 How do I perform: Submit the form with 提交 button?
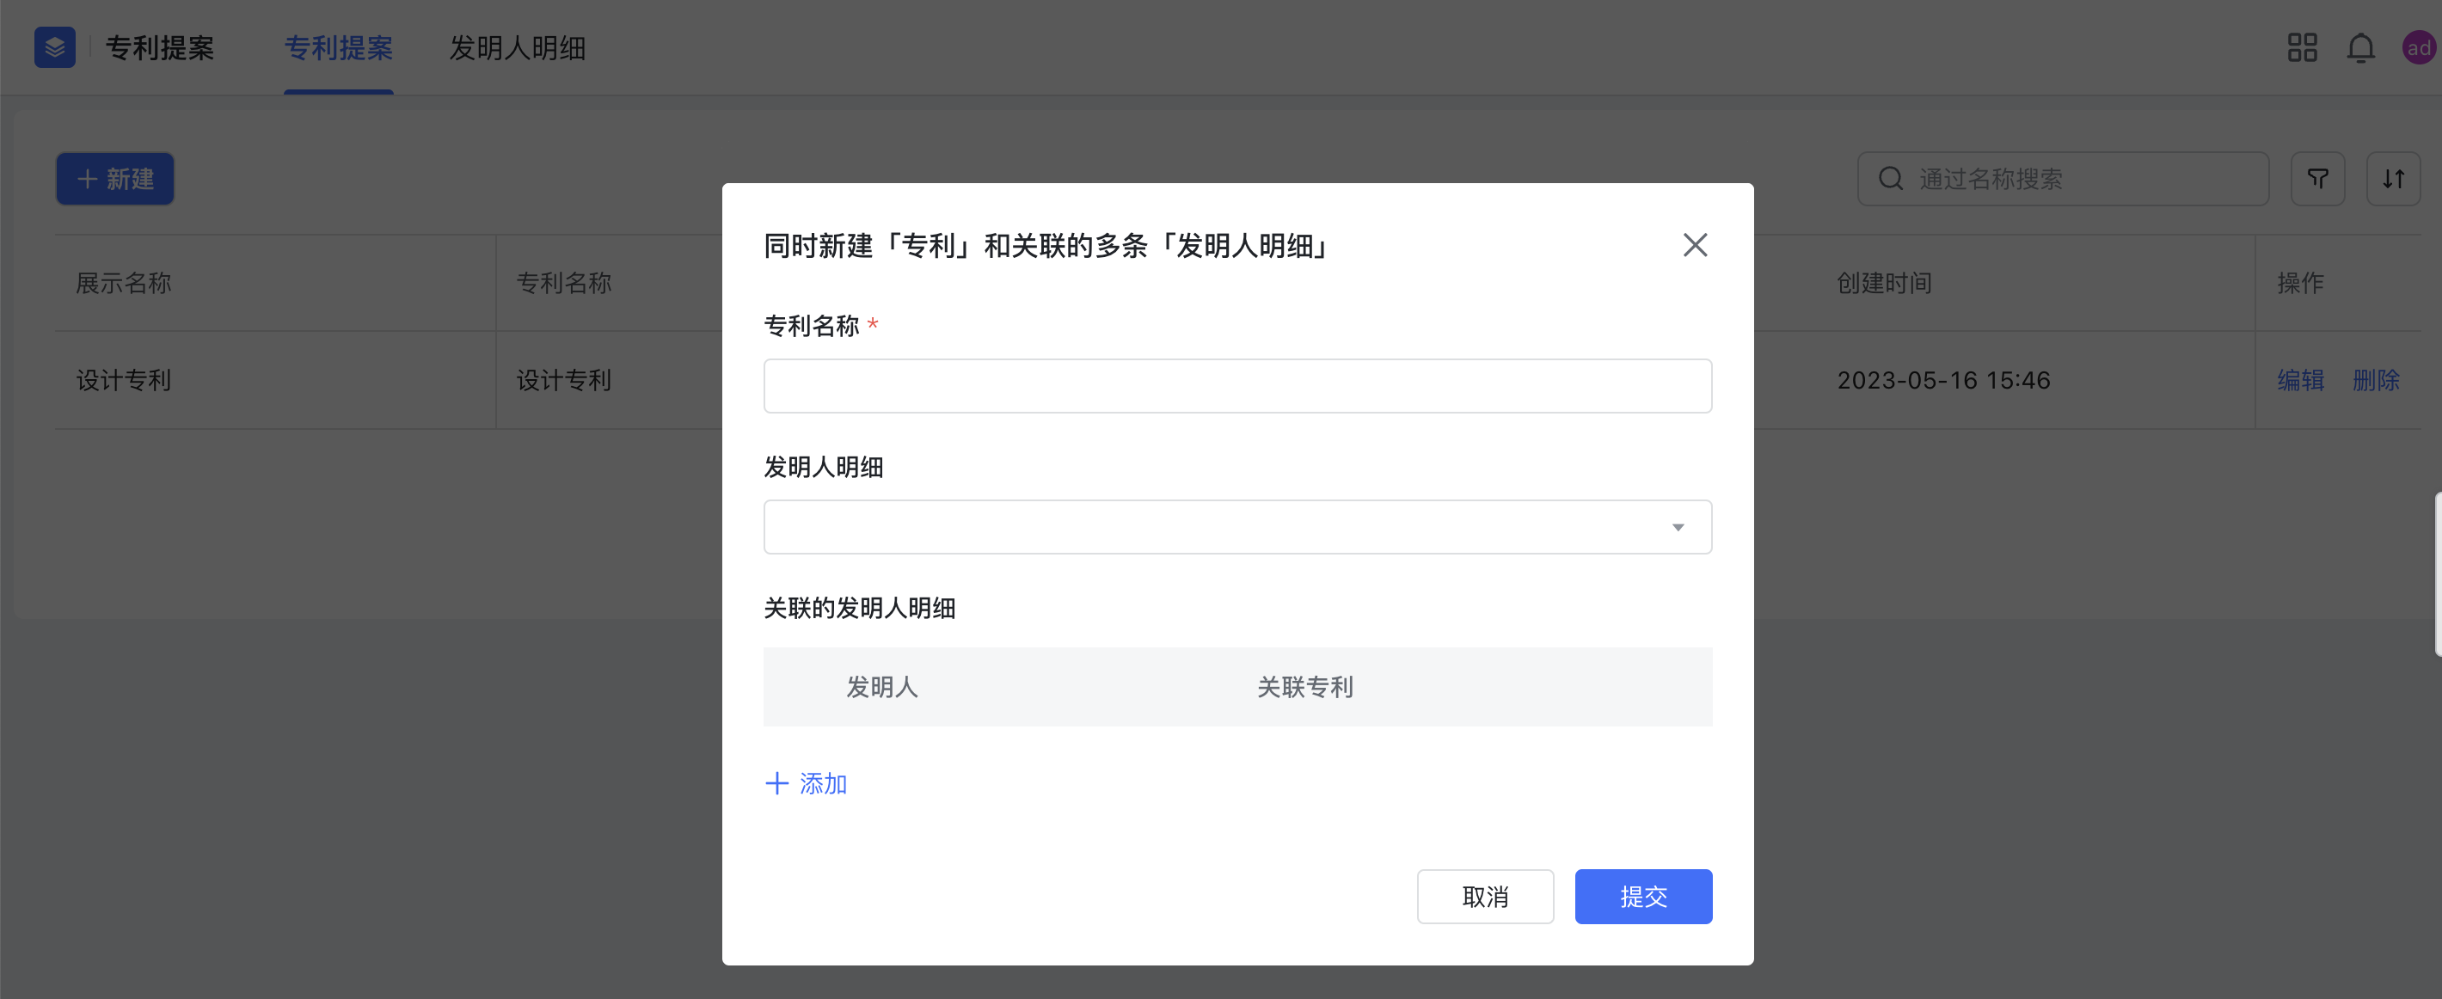(x=1643, y=896)
